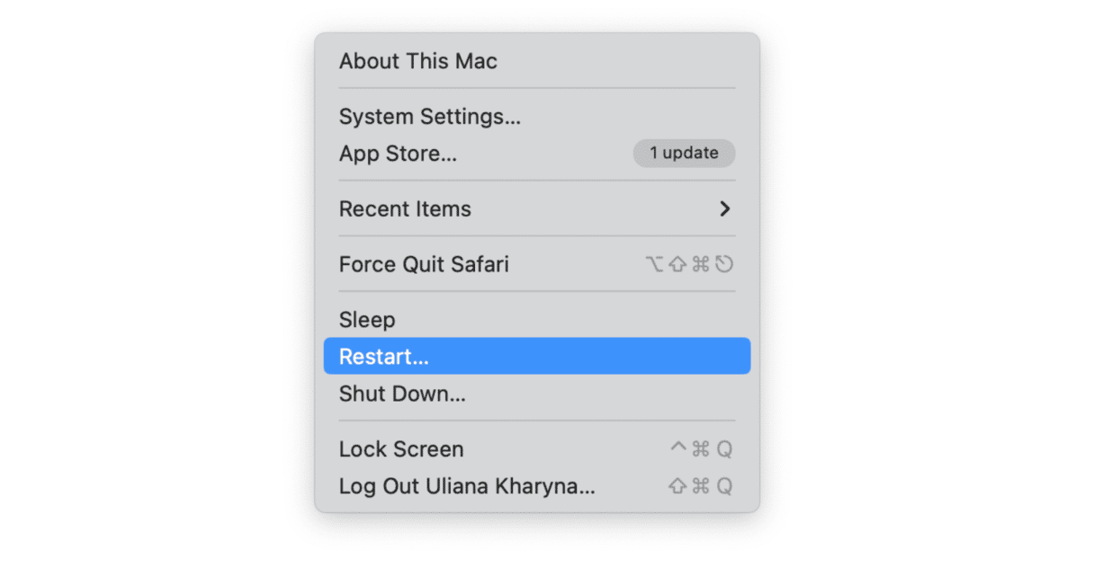Click the Shift key symbol next to Force Quit Safari
This screenshot has height=585, width=1094.
[x=677, y=264]
